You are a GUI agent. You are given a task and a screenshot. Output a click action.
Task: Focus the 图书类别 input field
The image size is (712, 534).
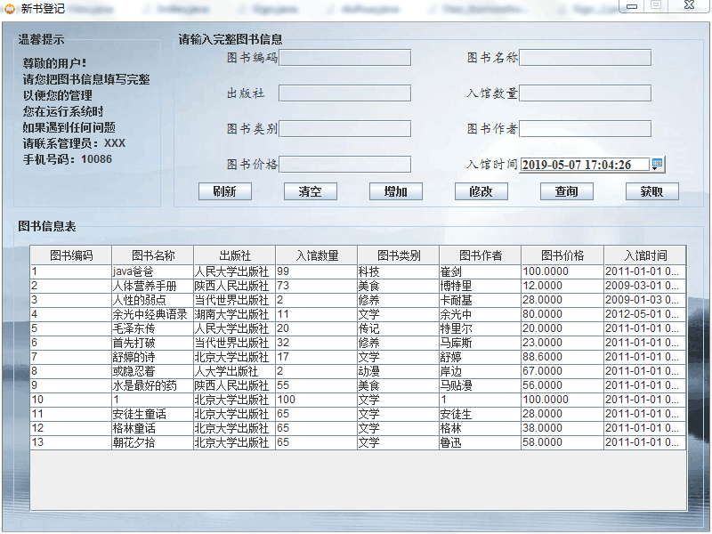tap(345, 128)
